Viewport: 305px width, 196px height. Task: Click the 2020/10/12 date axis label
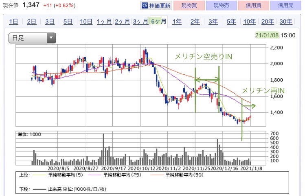click(142, 168)
